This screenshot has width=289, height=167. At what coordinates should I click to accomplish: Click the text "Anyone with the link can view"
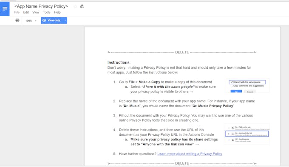coord(167,144)
